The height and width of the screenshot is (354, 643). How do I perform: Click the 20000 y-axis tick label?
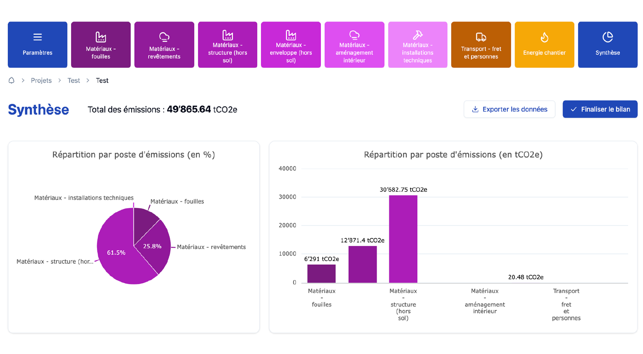(x=287, y=225)
